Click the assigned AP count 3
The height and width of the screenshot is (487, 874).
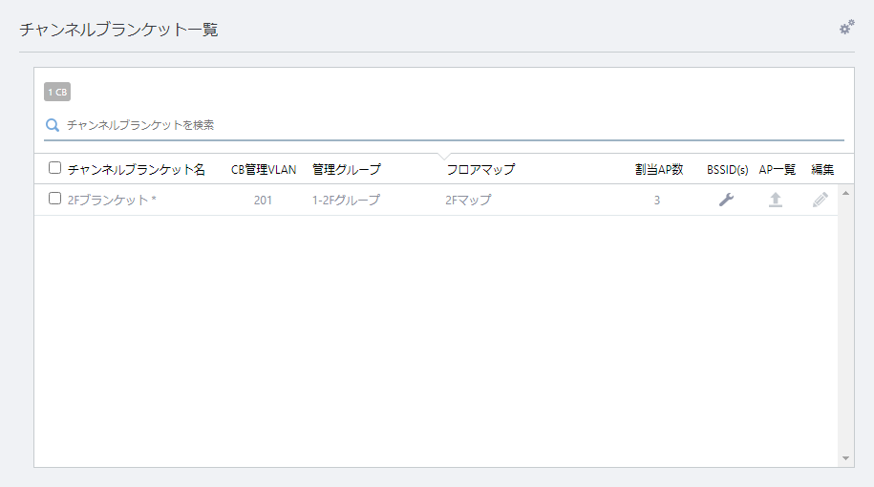click(x=657, y=200)
